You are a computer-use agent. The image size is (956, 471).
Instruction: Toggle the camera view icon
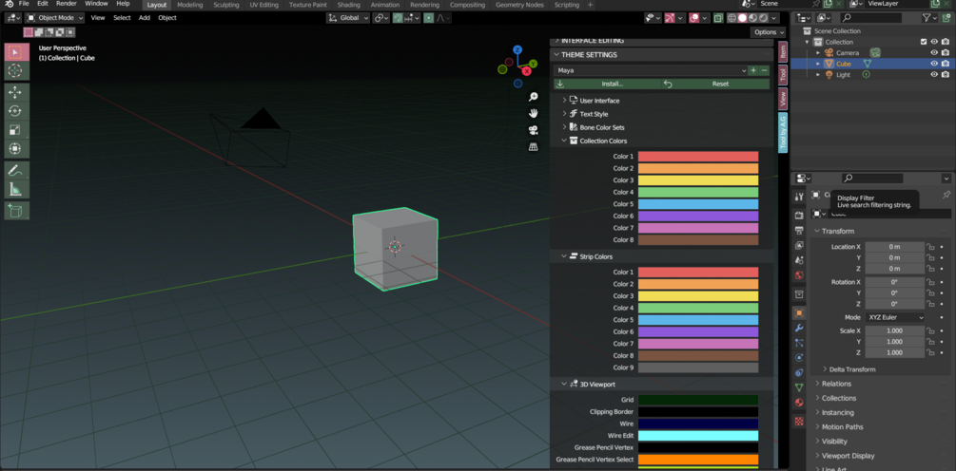(533, 130)
